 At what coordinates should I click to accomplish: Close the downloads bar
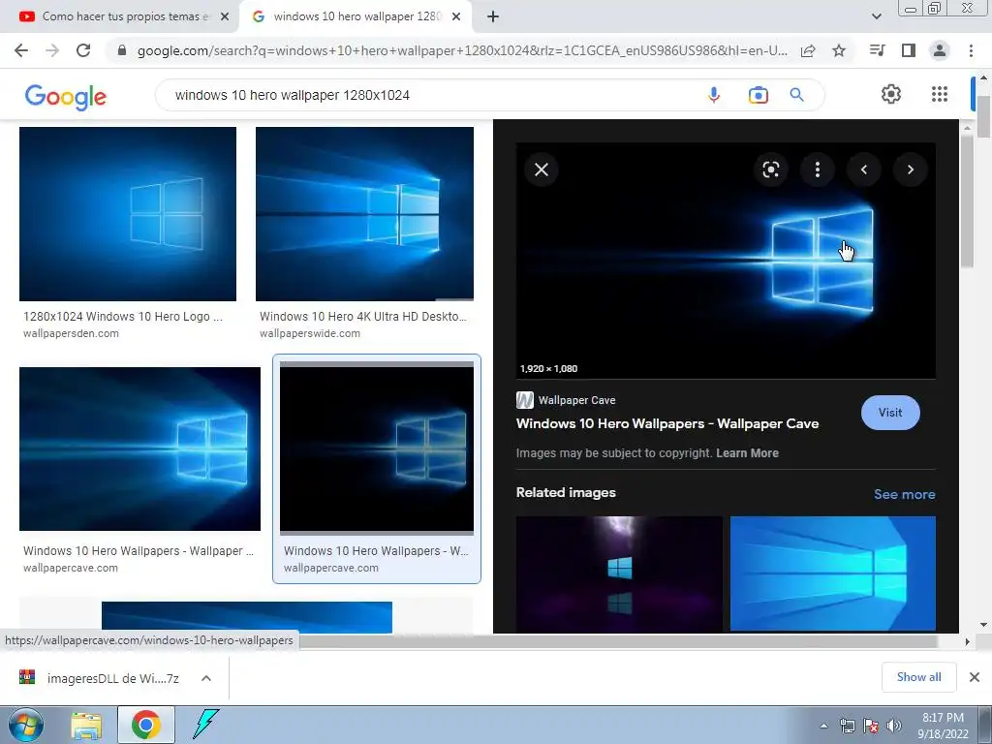pyautogui.click(x=975, y=677)
